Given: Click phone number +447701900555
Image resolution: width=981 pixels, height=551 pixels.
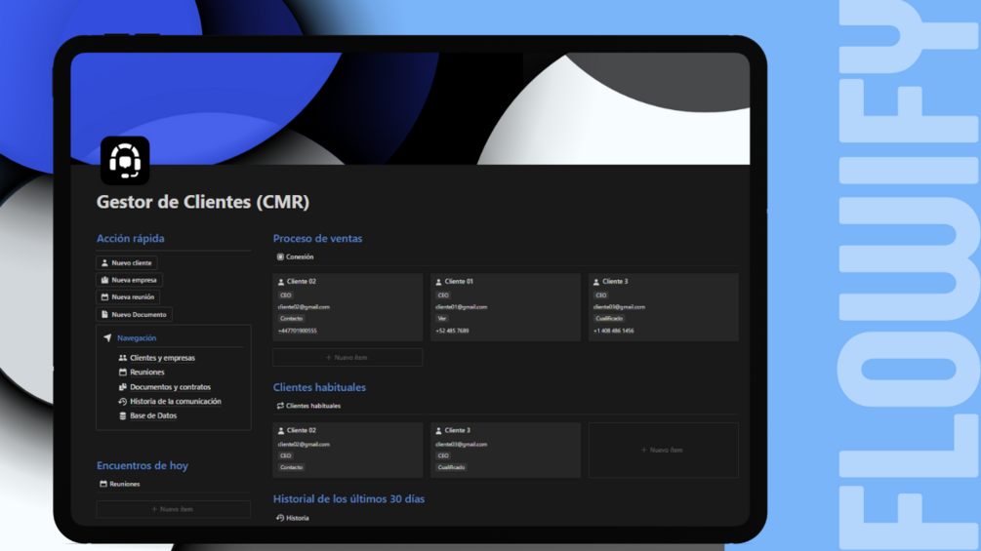Looking at the screenshot, I should 297,332.
